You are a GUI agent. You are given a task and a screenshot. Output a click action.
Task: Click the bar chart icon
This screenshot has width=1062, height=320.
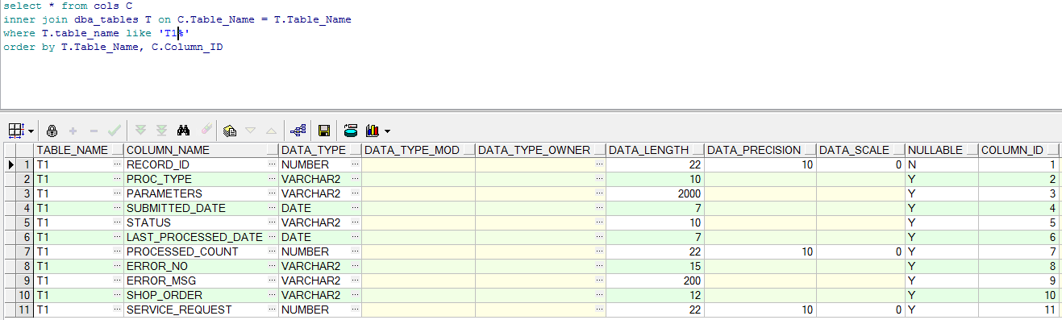pyautogui.click(x=373, y=130)
